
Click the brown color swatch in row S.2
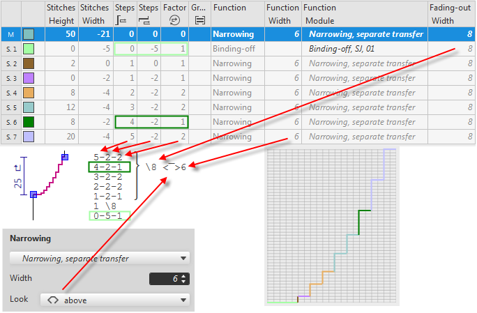pyautogui.click(x=29, y=63)
